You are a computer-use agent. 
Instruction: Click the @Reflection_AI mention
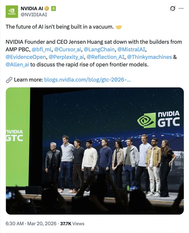pos(105,57)
